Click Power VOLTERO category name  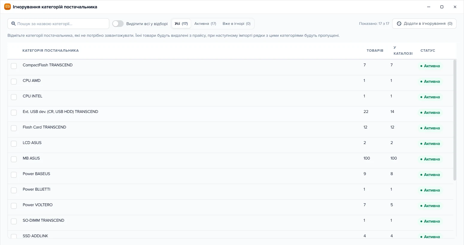click(38, 205)
